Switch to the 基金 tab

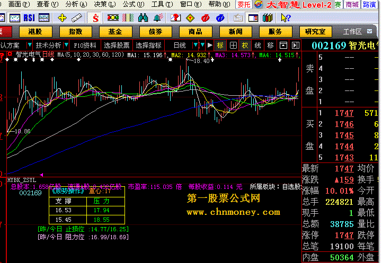tap(116, 32)
